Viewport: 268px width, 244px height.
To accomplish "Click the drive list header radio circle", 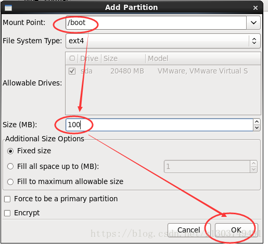I will (72, 58).
